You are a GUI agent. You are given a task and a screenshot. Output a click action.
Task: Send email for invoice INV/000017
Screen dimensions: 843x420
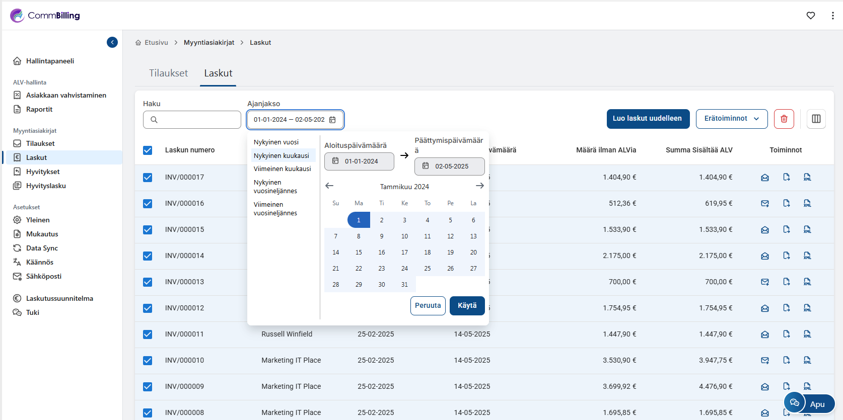point(764,177)
